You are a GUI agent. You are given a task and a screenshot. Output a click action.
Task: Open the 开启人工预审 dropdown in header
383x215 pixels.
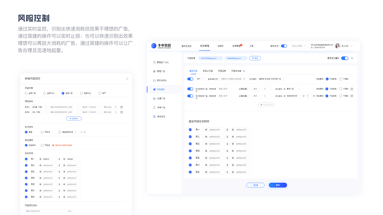[x=298, y=46]
